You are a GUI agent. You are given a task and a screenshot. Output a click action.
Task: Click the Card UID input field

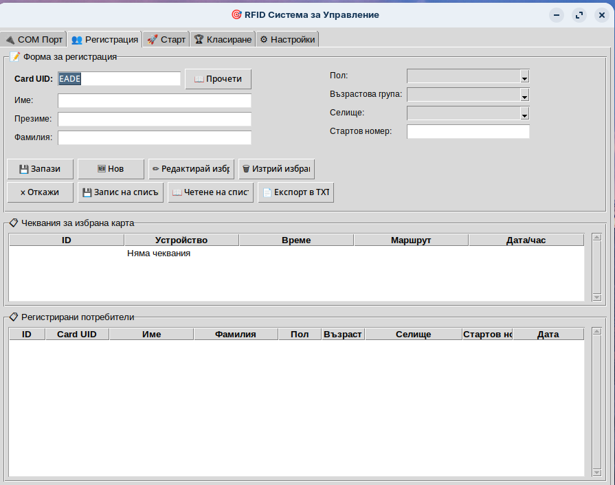pyautogui.click(x=119, y=79)
